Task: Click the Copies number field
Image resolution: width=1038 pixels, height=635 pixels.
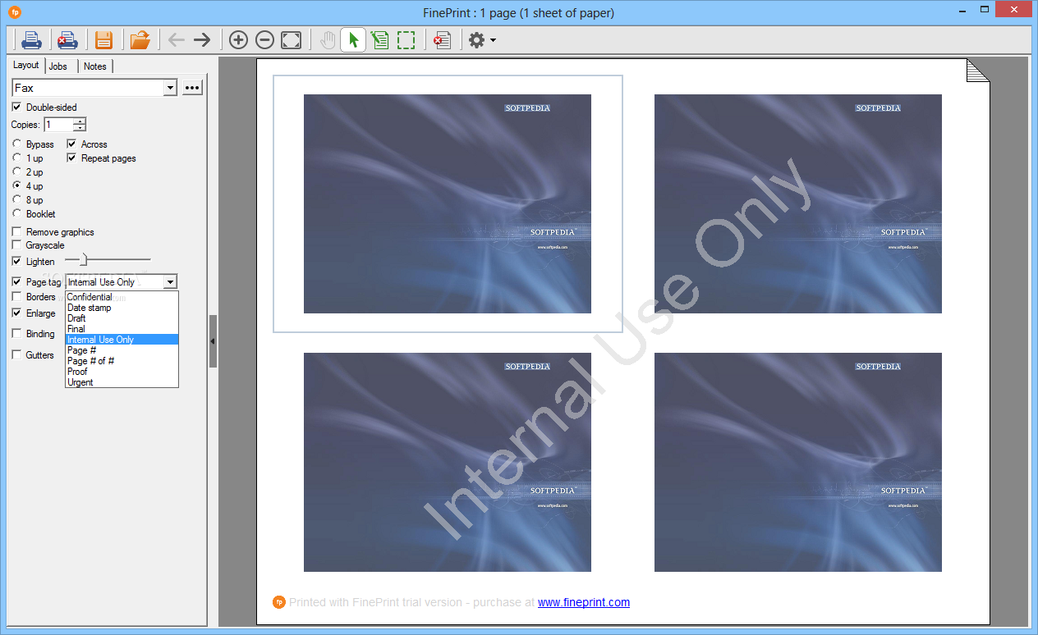Action: 58,125
